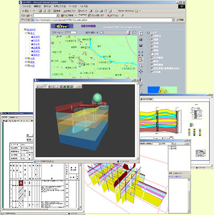Toggle the 鉄道 layer checkbox

coord(152,61)
